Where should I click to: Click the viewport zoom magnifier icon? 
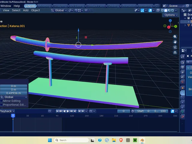click(175, 37)
